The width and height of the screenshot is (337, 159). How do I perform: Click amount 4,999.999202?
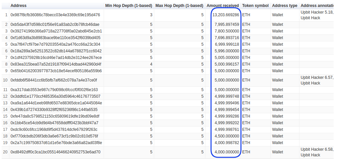tap(227, 123)
